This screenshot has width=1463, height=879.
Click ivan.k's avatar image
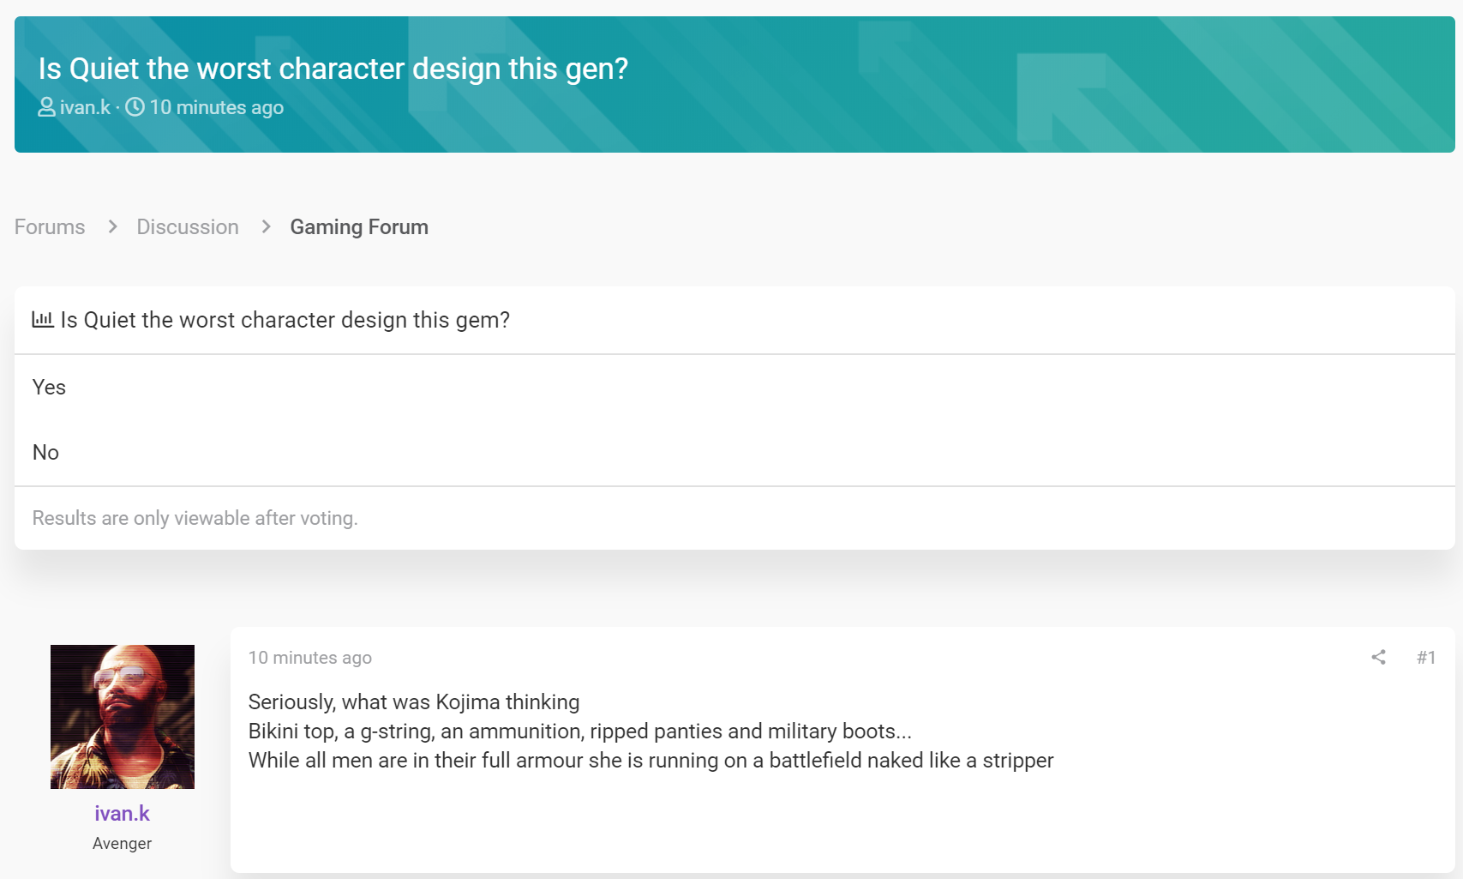(123, 717)
